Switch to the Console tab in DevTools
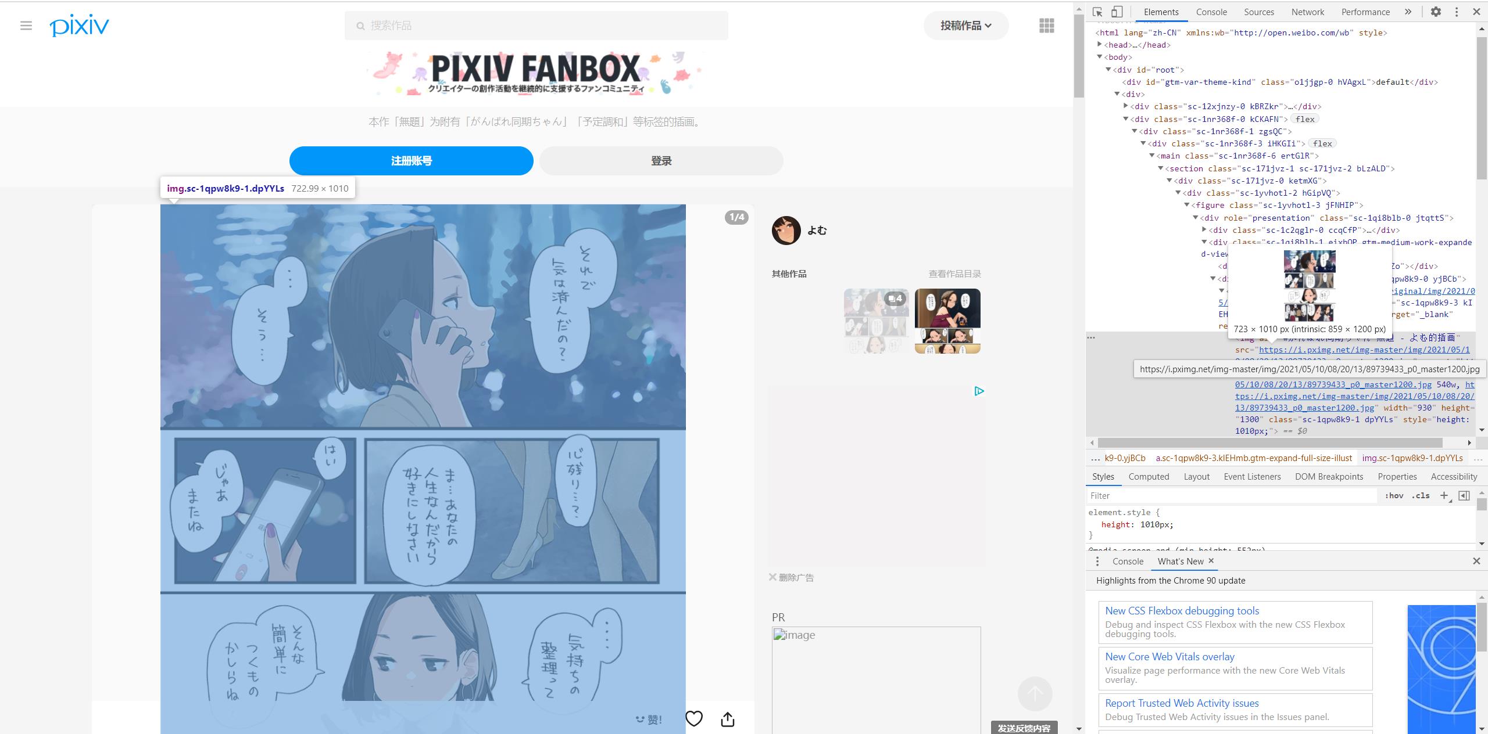 pyautogui.click(x=1211, y=12)
